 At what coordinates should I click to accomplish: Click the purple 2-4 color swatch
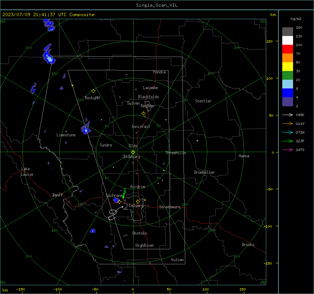click(287, 101)
